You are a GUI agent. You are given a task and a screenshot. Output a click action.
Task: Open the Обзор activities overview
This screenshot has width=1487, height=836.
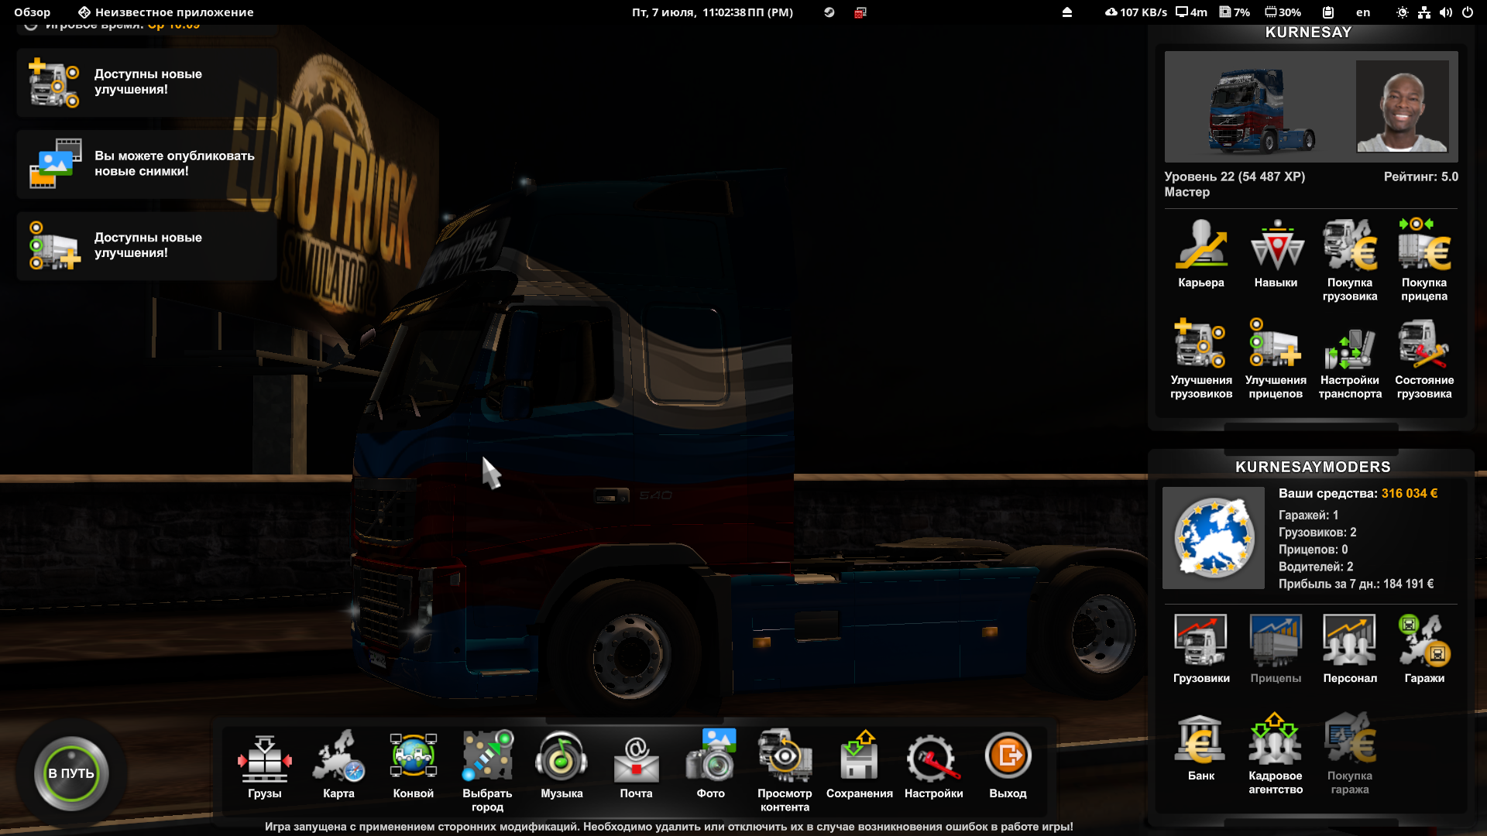[x=32, y=12]
